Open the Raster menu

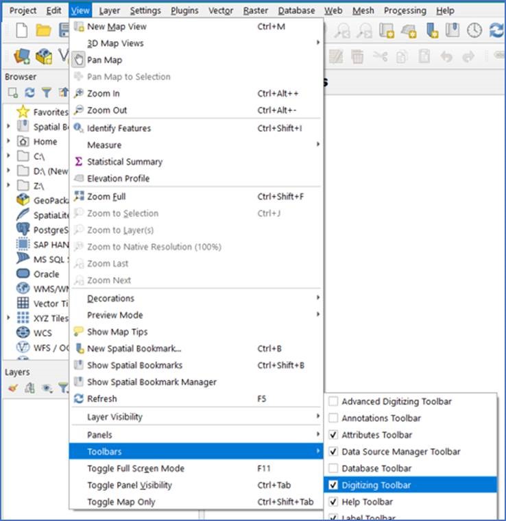[x=255, y=11]
